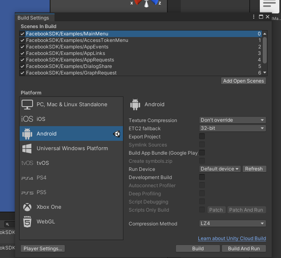281x258 pixels.
Task: Select the iOS platform row
Action: (x=71, y=119)
